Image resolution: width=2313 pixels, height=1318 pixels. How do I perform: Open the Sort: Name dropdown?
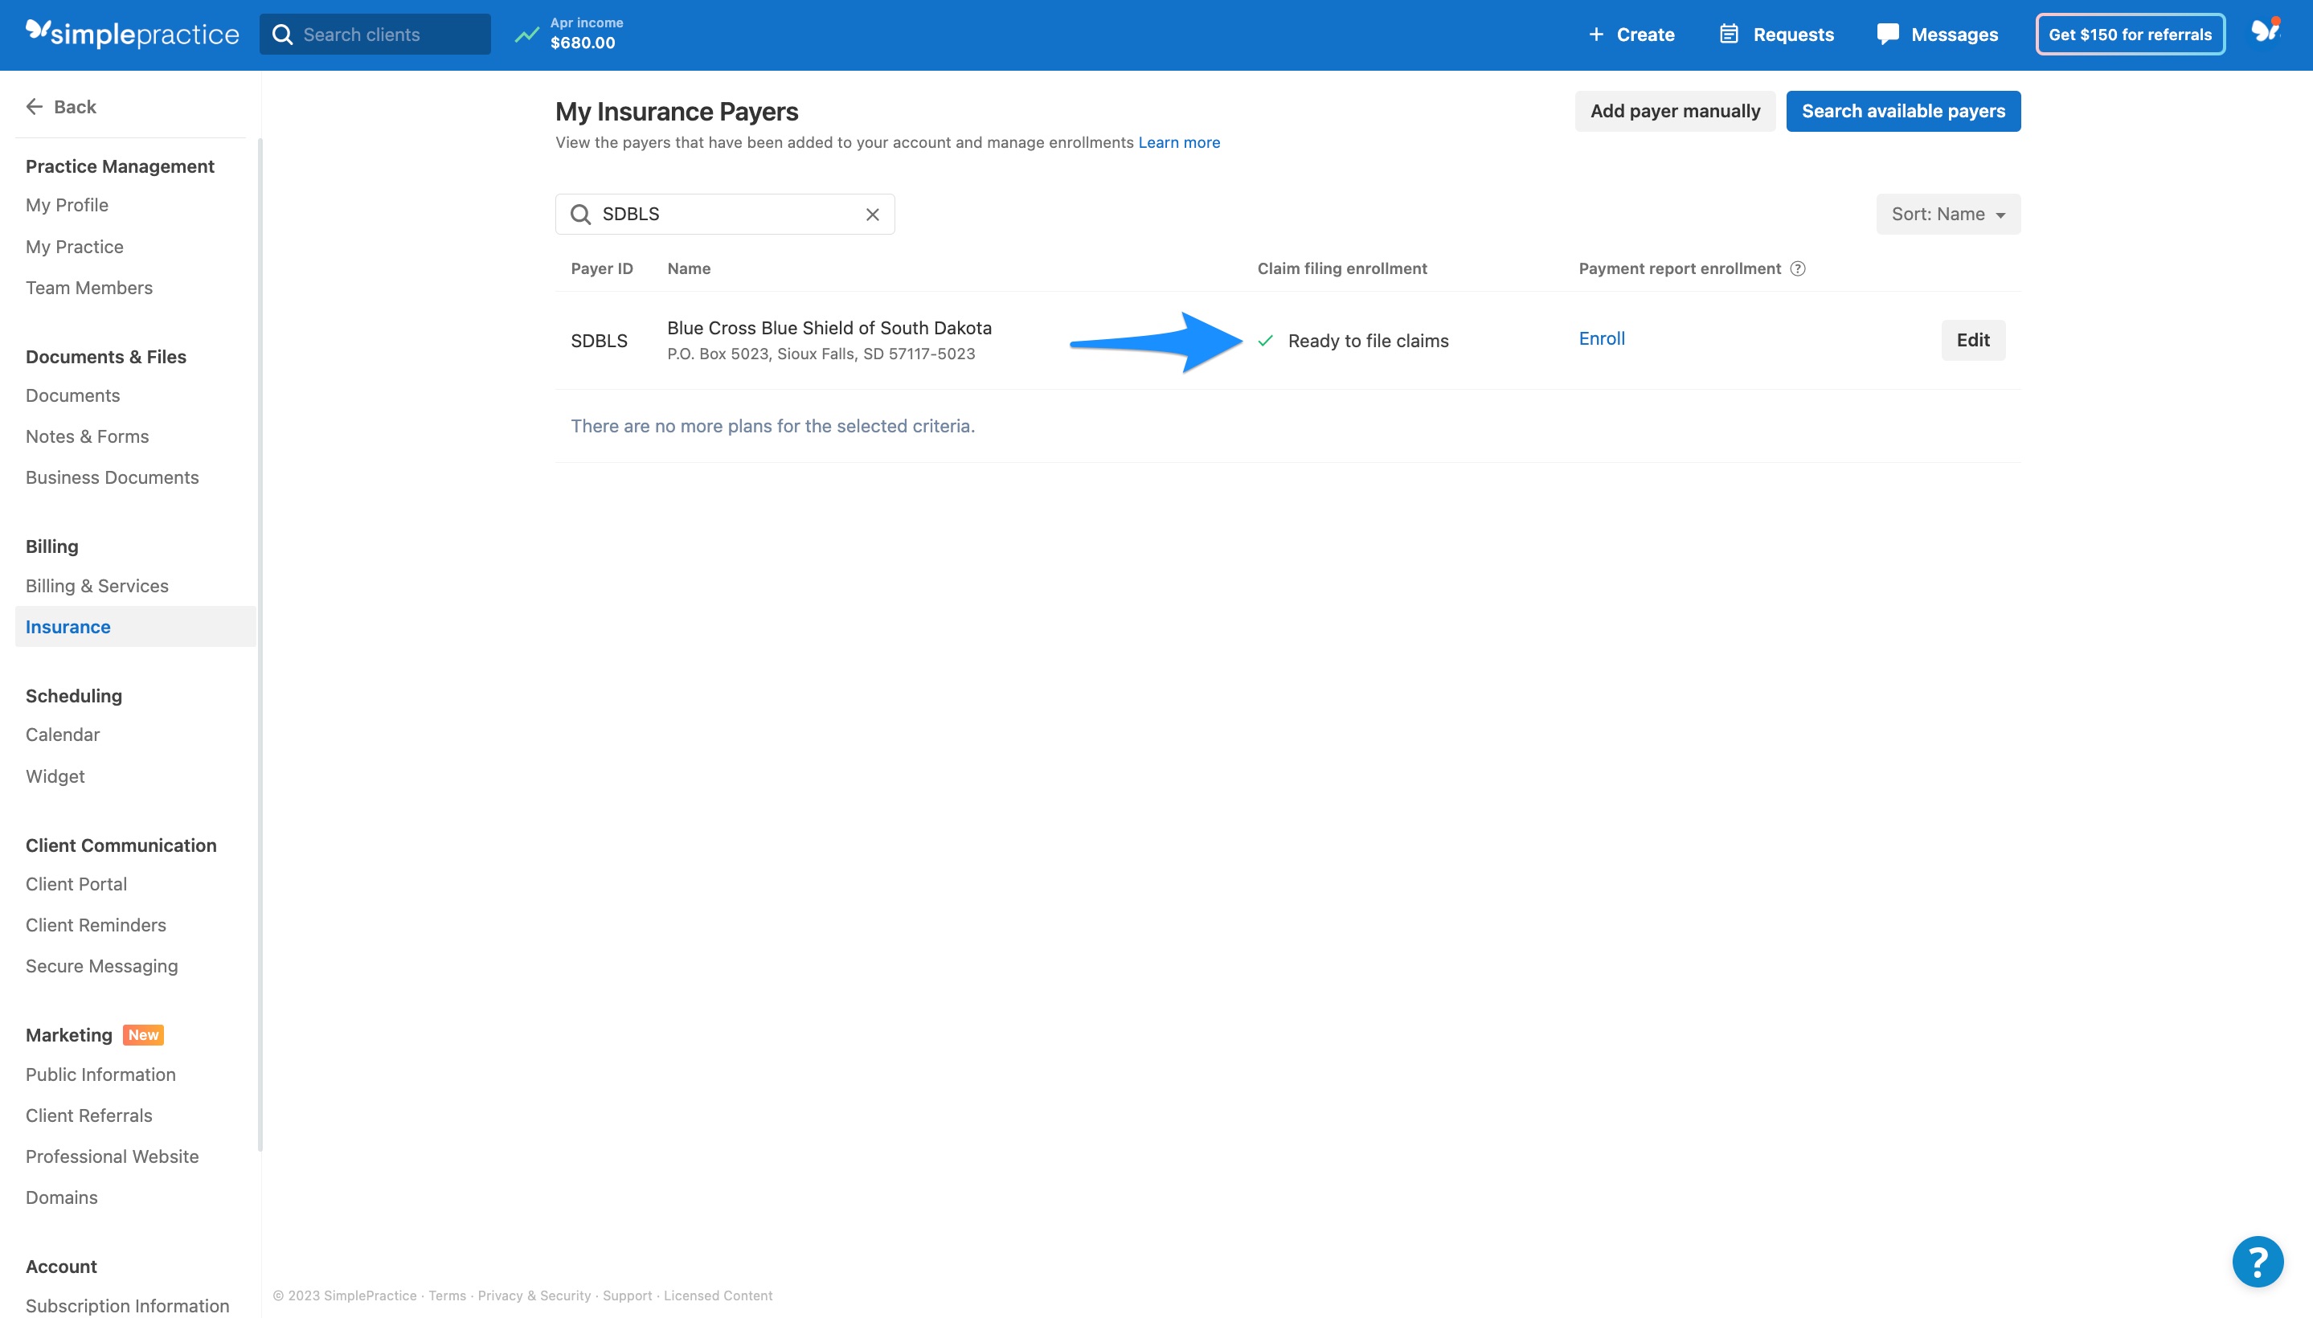pos(1947,214)
